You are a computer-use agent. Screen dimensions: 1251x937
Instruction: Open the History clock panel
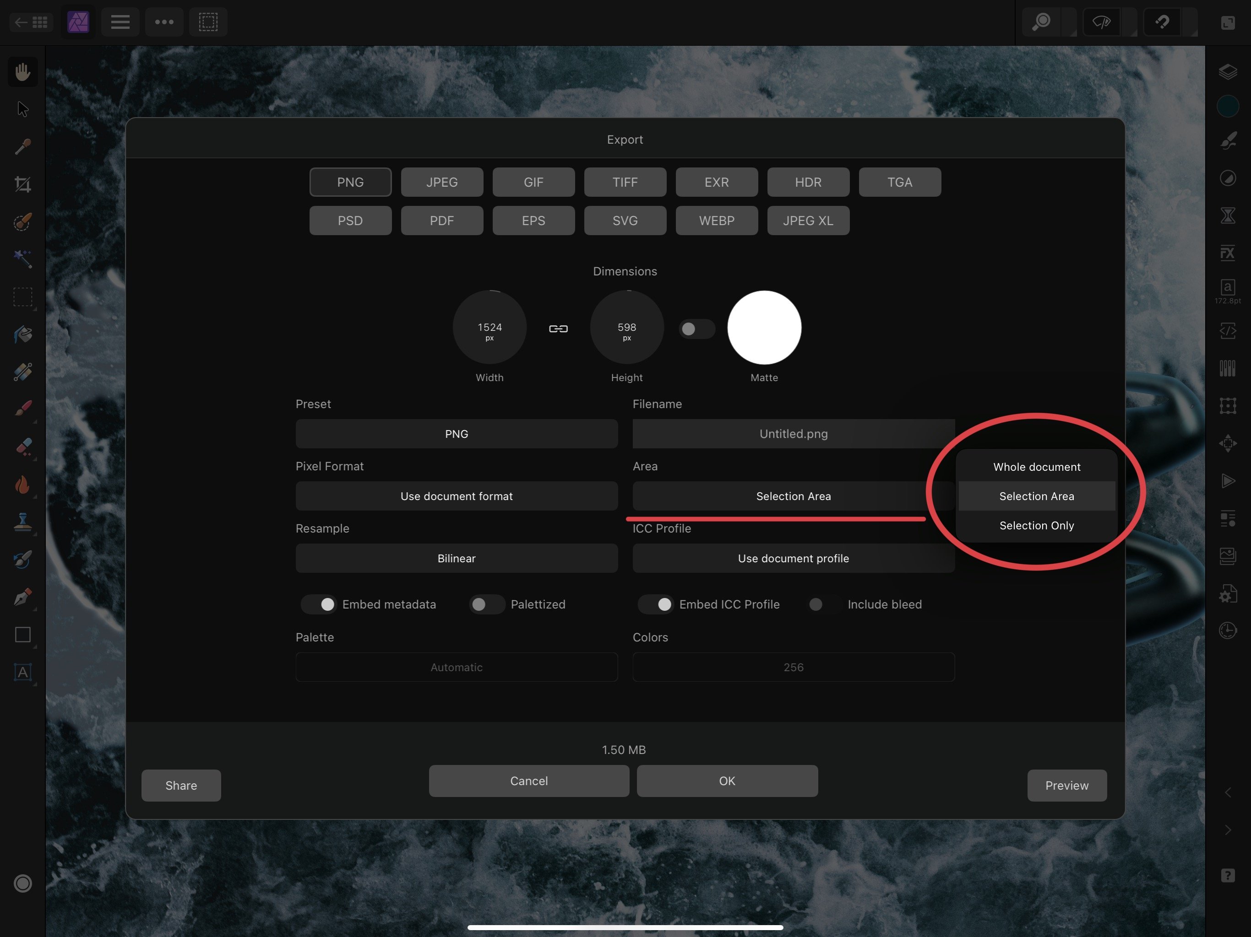coord(1227,630)
